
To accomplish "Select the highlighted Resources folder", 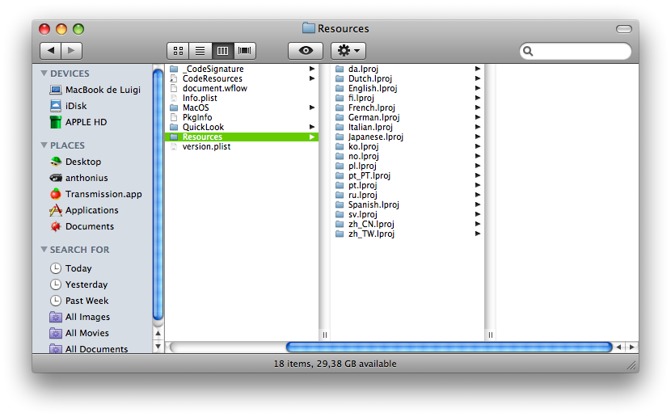I will 242,137.
